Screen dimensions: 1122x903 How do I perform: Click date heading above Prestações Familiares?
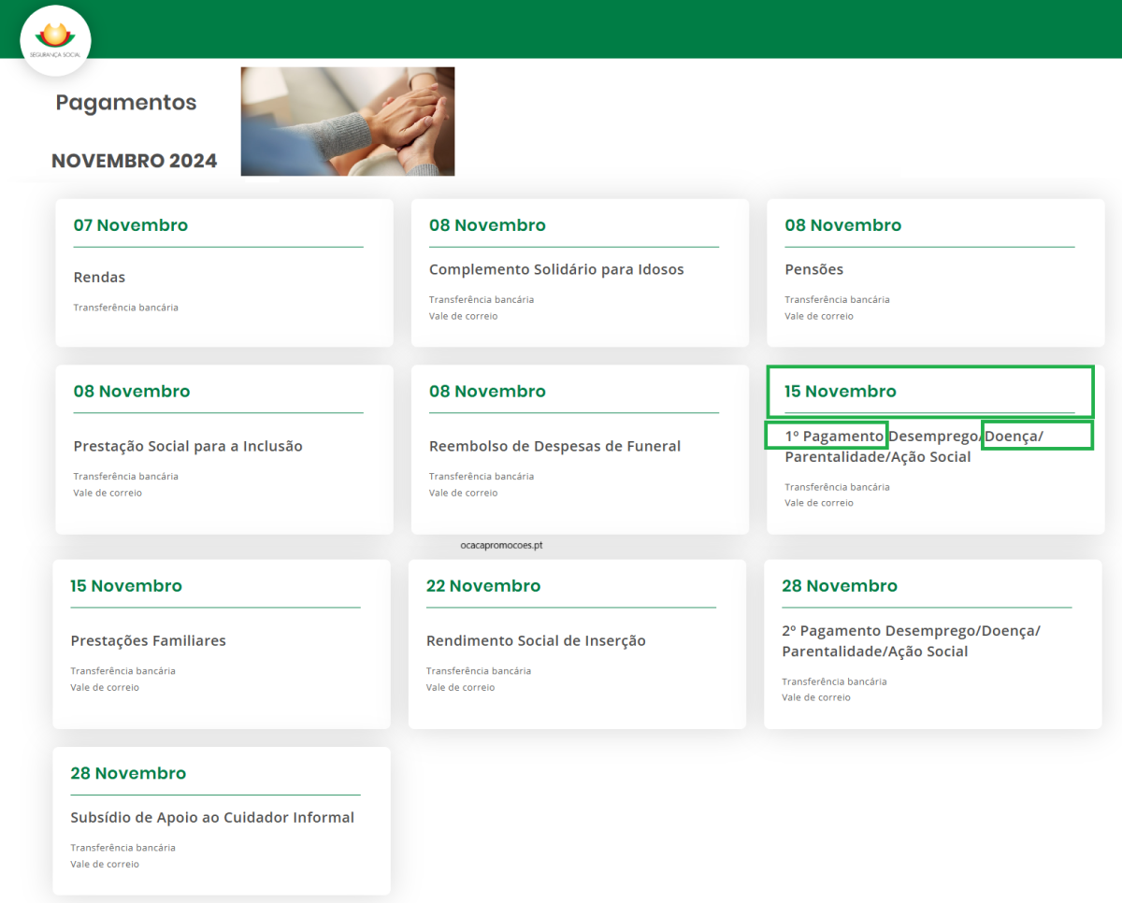(x=126, y=586)
